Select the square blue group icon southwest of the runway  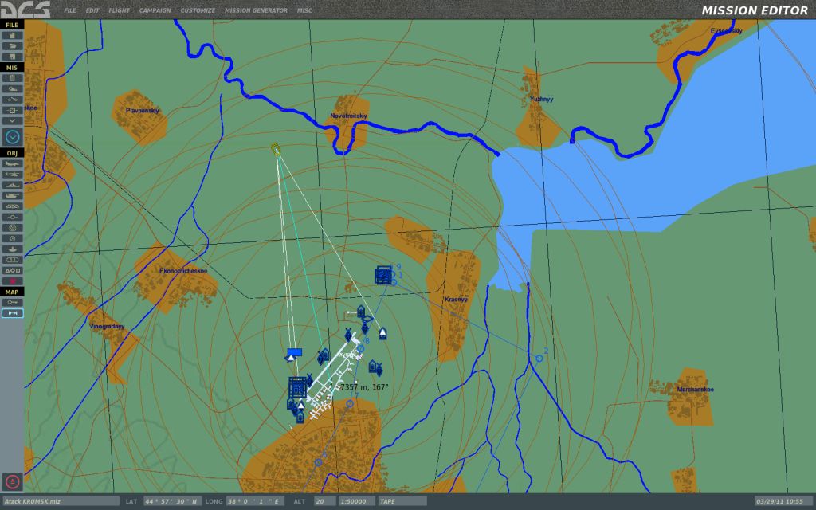point(298,388)
